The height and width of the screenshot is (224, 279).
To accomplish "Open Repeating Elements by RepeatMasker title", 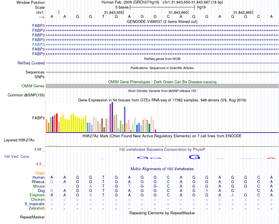I will 162,213.
